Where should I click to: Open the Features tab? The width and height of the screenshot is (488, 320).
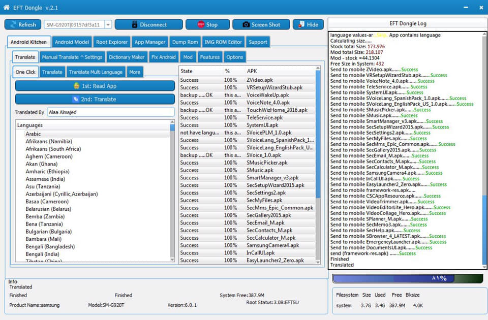point(210,57)
